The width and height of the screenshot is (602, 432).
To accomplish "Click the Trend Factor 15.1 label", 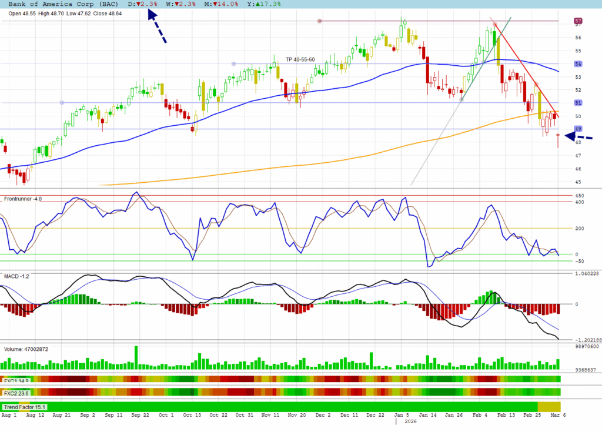I will pyautogui.click(x=25, y=407).
